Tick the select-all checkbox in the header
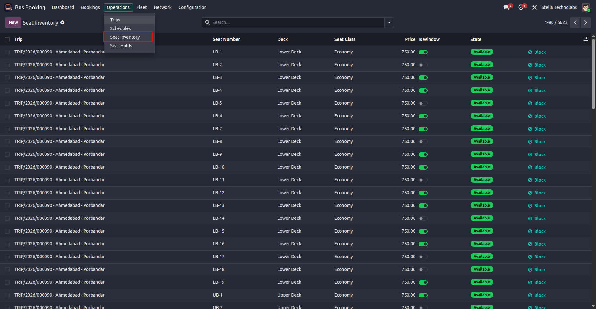Image resolution: width=596 pixels, height=309 pixels. pyautogui.click(x=7, y=40)
